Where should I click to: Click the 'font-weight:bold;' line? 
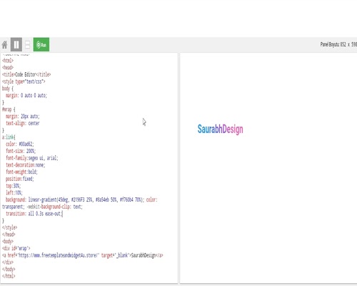point(21,172)
